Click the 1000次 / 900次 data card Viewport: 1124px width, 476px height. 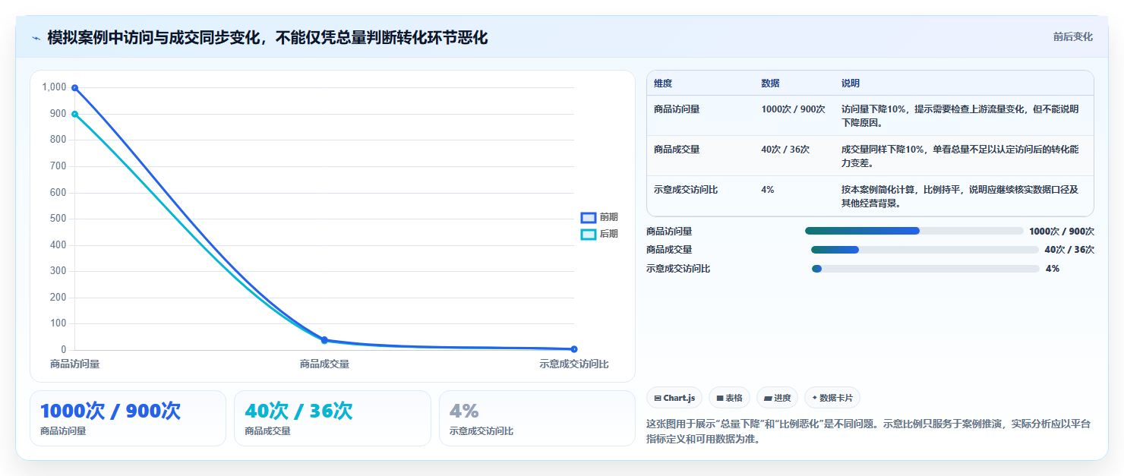coord(128,418)
